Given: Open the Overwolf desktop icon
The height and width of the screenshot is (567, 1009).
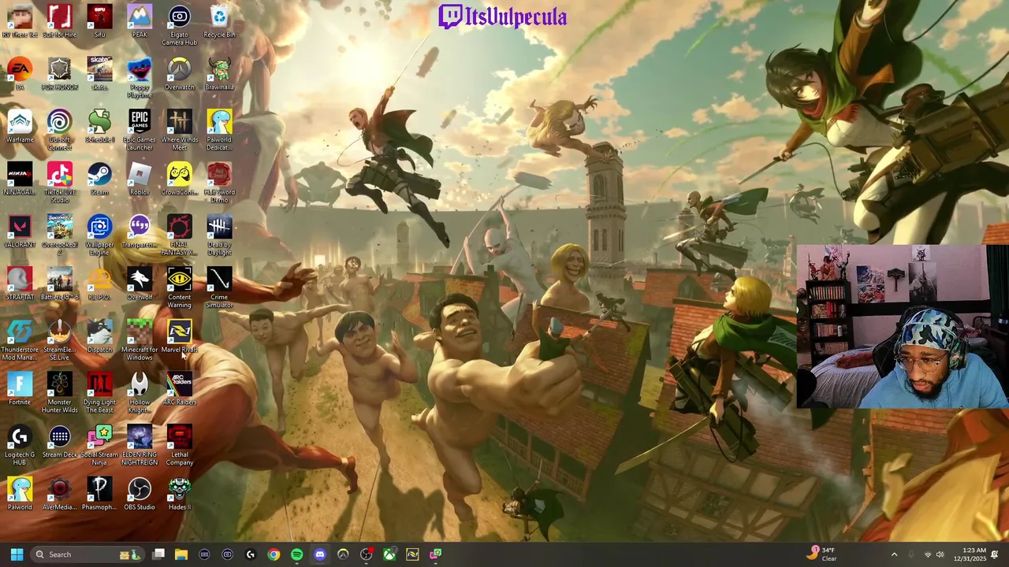Looking at the screenshot, I should click(140, 283).
